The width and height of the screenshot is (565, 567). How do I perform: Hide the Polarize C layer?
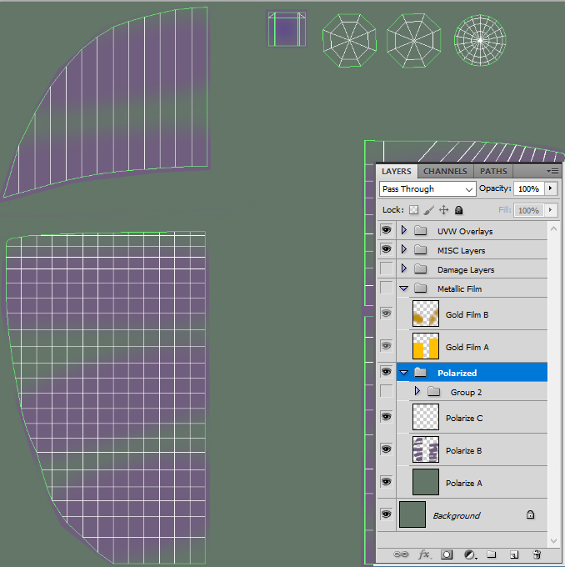(x=386, y=417)
